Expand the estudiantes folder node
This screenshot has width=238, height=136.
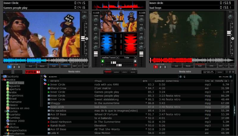click(5, 133)
